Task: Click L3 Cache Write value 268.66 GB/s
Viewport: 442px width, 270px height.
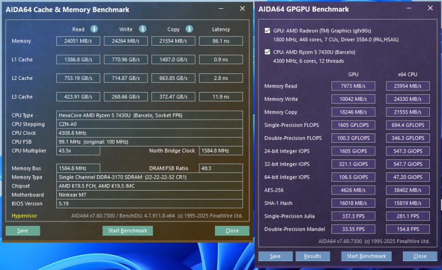Action: pyautogui.click(x=126, y=97)
